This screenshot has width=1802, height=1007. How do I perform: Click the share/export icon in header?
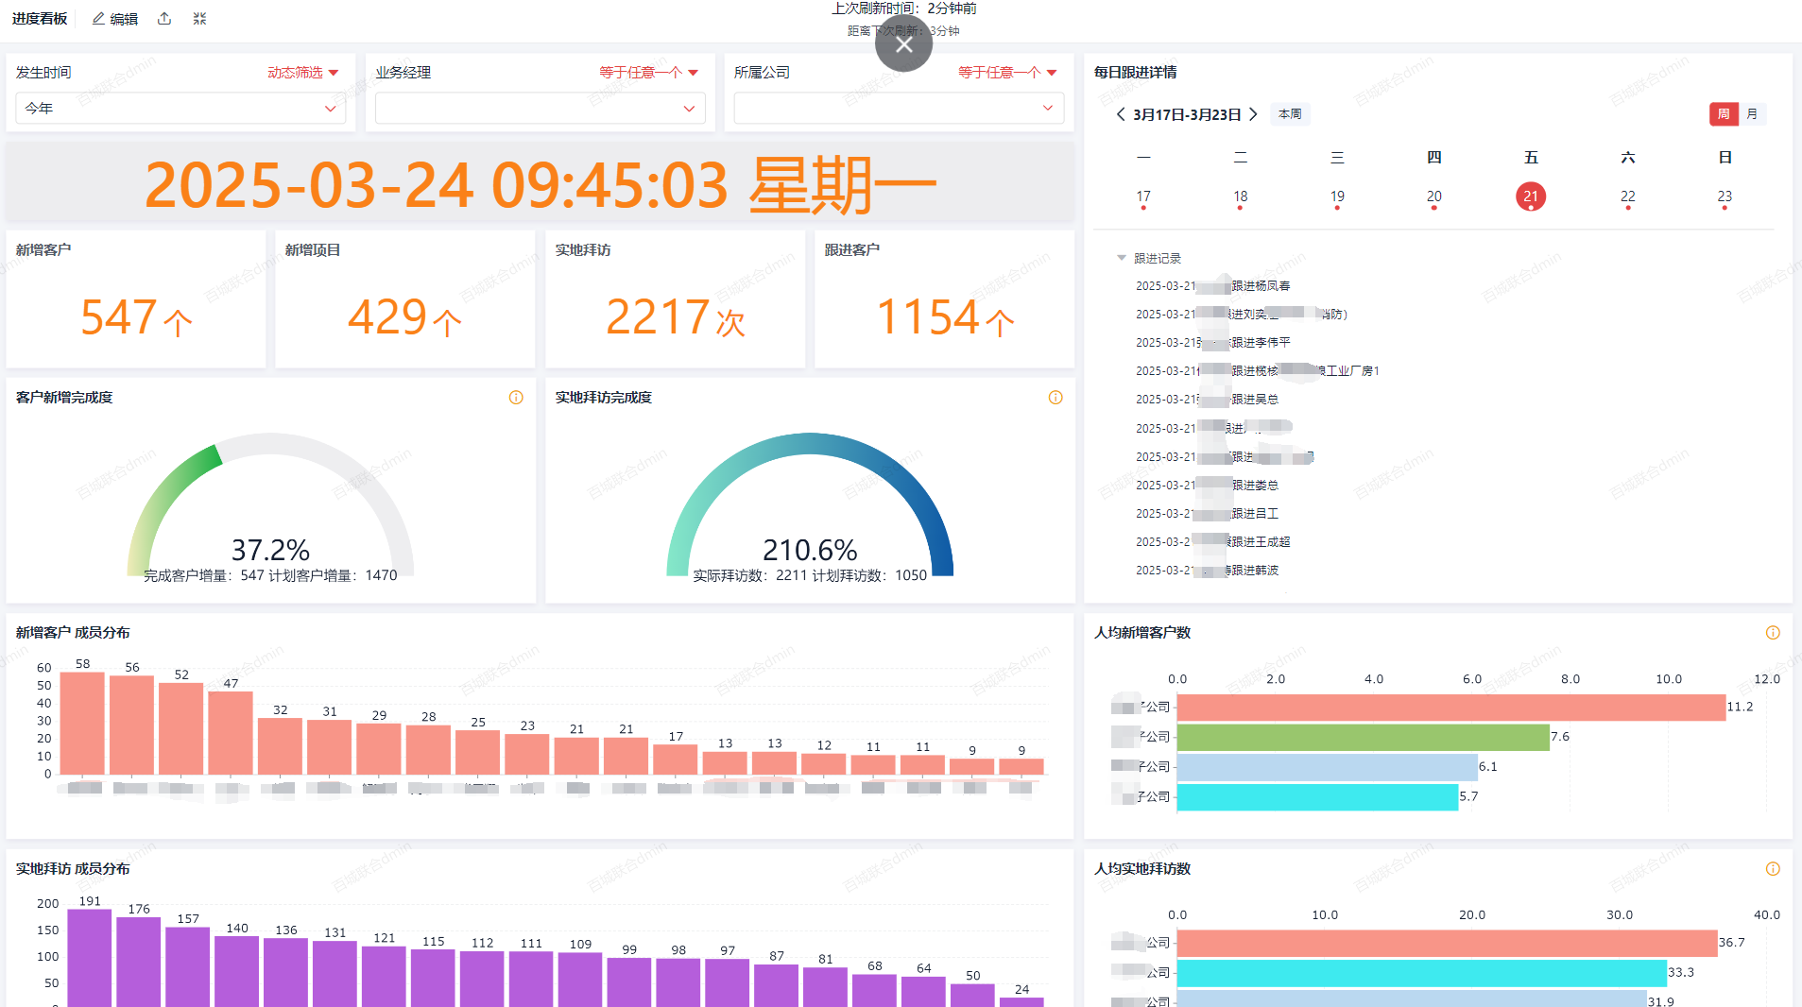(x=164, y=19)
